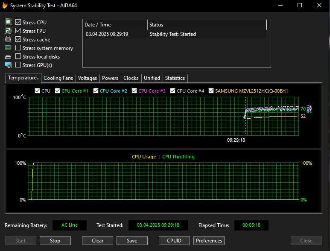Click the disk drive icon beside Stress local disks
Screen dimensions: 330x251
(8, 57)
